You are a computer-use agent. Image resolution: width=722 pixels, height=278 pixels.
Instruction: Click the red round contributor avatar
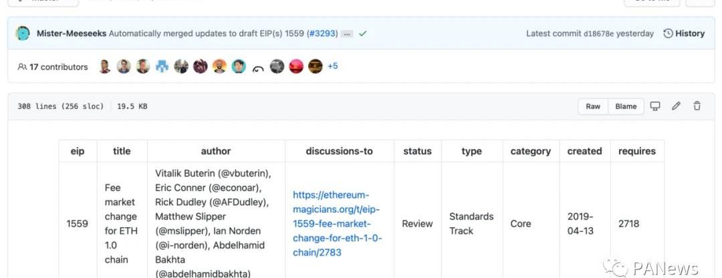click(x=296, y=67)
